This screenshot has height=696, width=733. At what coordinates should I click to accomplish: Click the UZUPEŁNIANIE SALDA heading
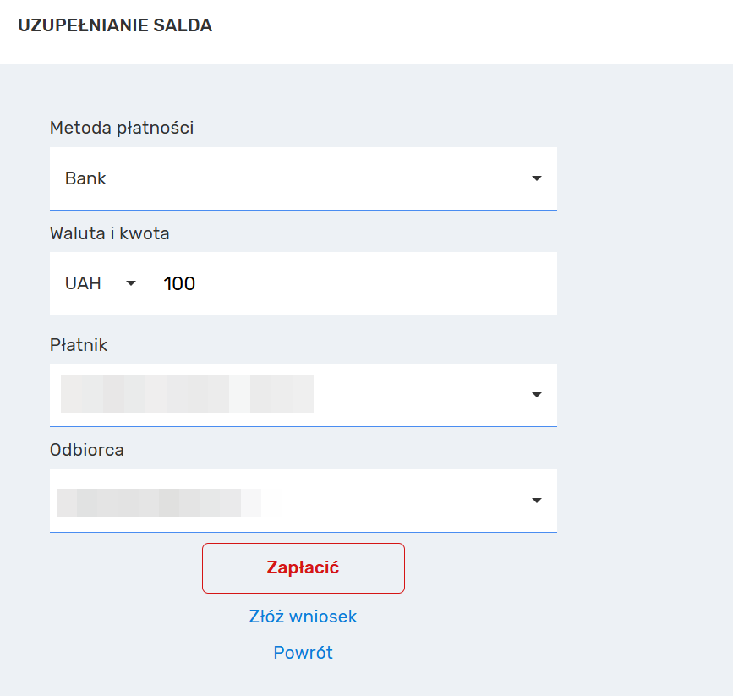pyautogui.click(x=115, y=25)
